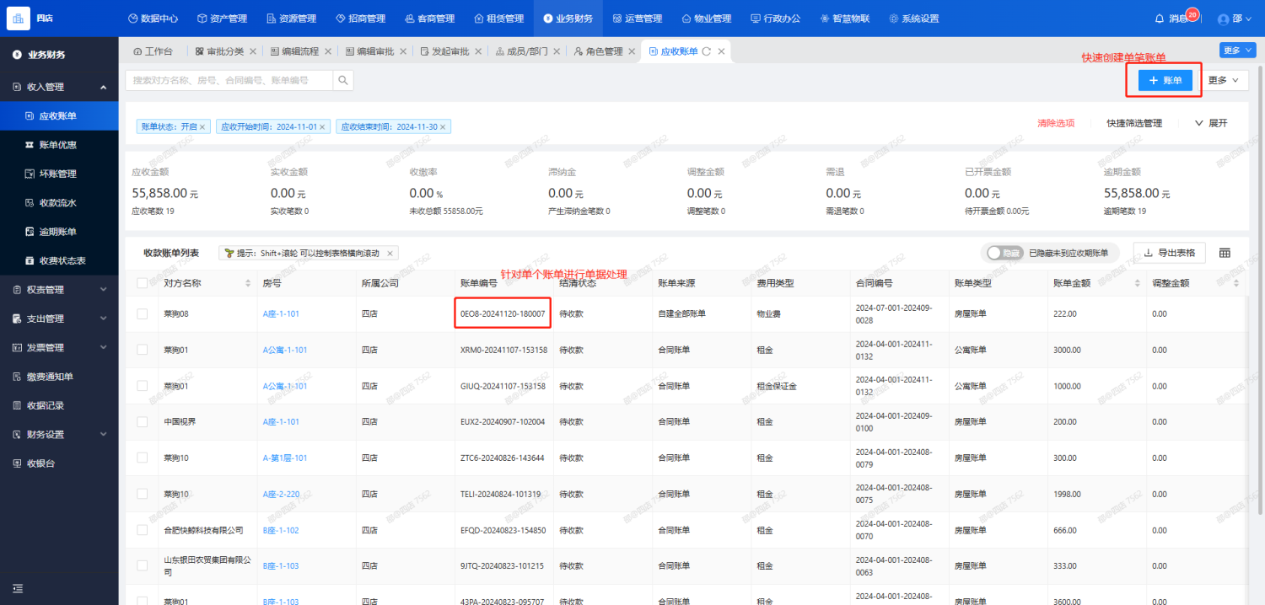Click the blue 账单 create button
The width and height of the screenshot is (1265, 605).
pos(1165,81)
